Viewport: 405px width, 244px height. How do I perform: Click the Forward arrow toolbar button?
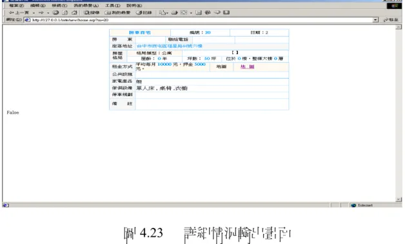point(41,12)
